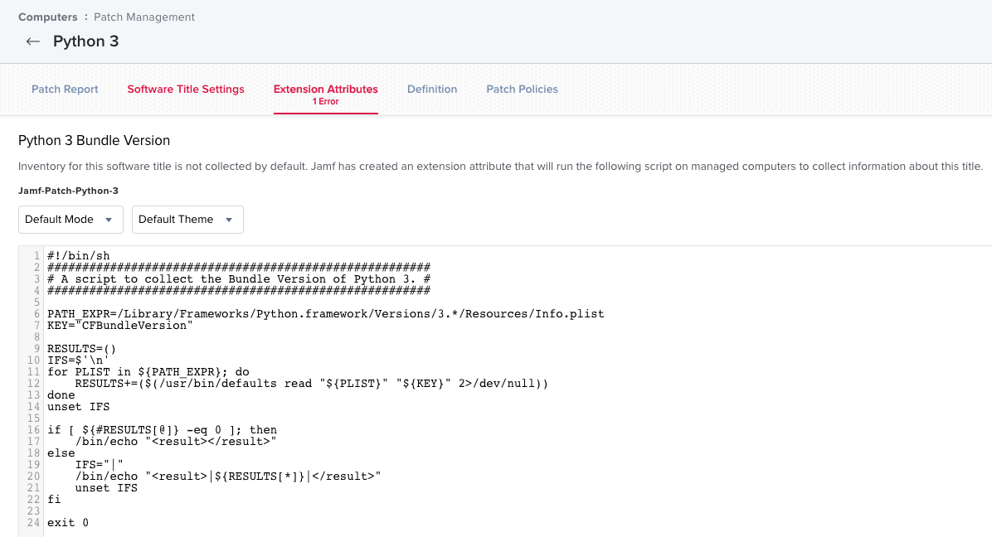Click the script comment about Bundle Version

(x=239, y=279)
